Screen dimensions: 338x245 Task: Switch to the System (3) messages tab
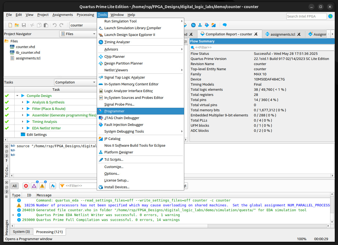(x=21, y=231)
